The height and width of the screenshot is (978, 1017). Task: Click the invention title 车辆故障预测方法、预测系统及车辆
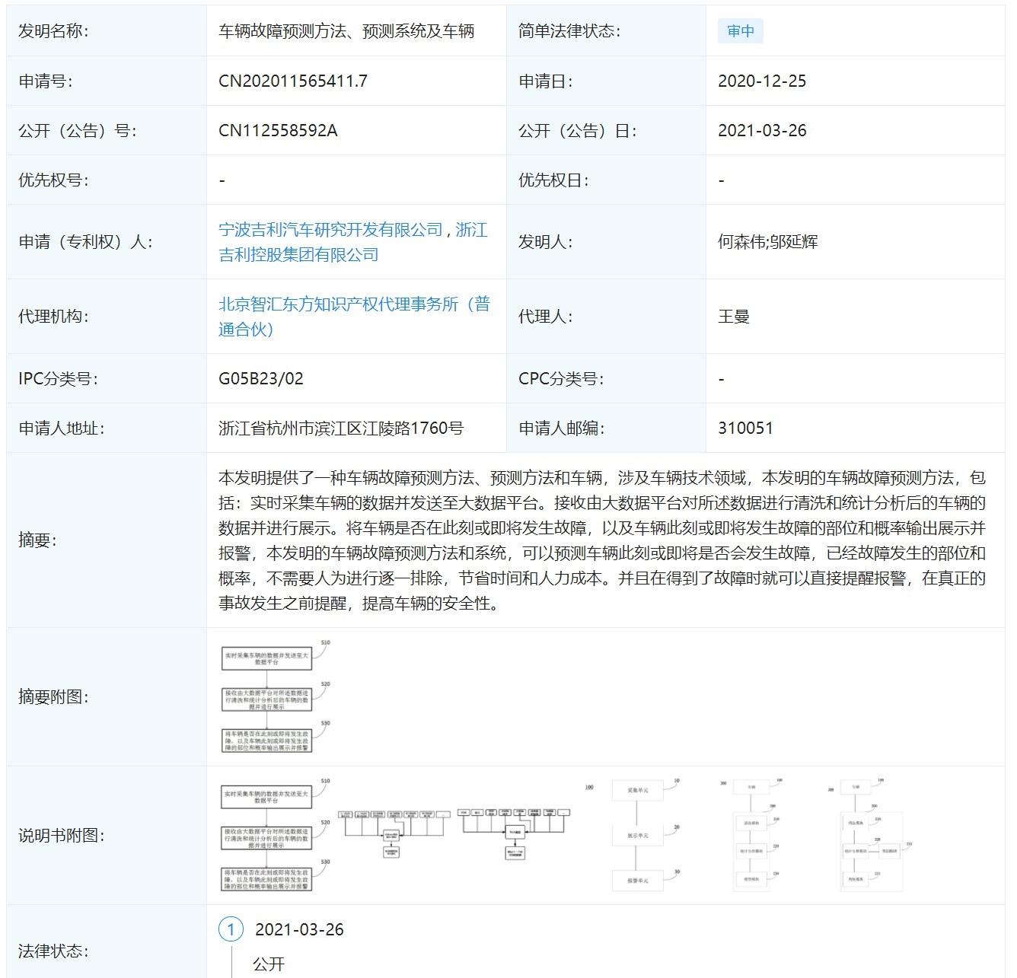click(346, 31)
